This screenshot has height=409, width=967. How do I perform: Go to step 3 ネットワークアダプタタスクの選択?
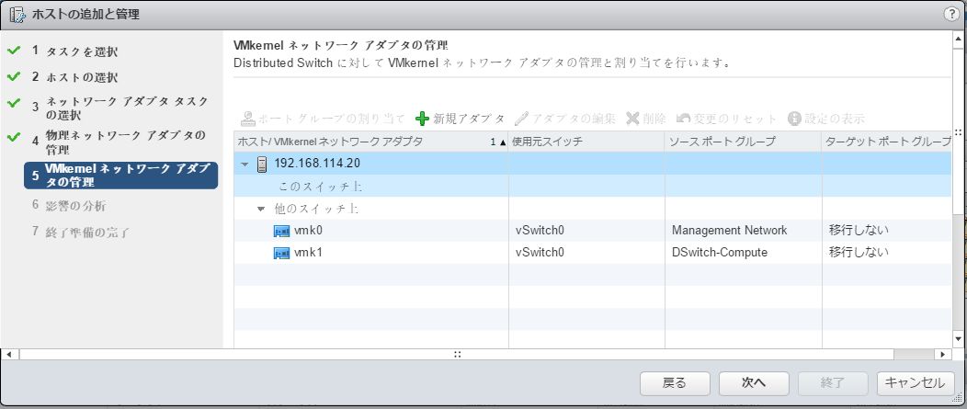pos(121,108)
